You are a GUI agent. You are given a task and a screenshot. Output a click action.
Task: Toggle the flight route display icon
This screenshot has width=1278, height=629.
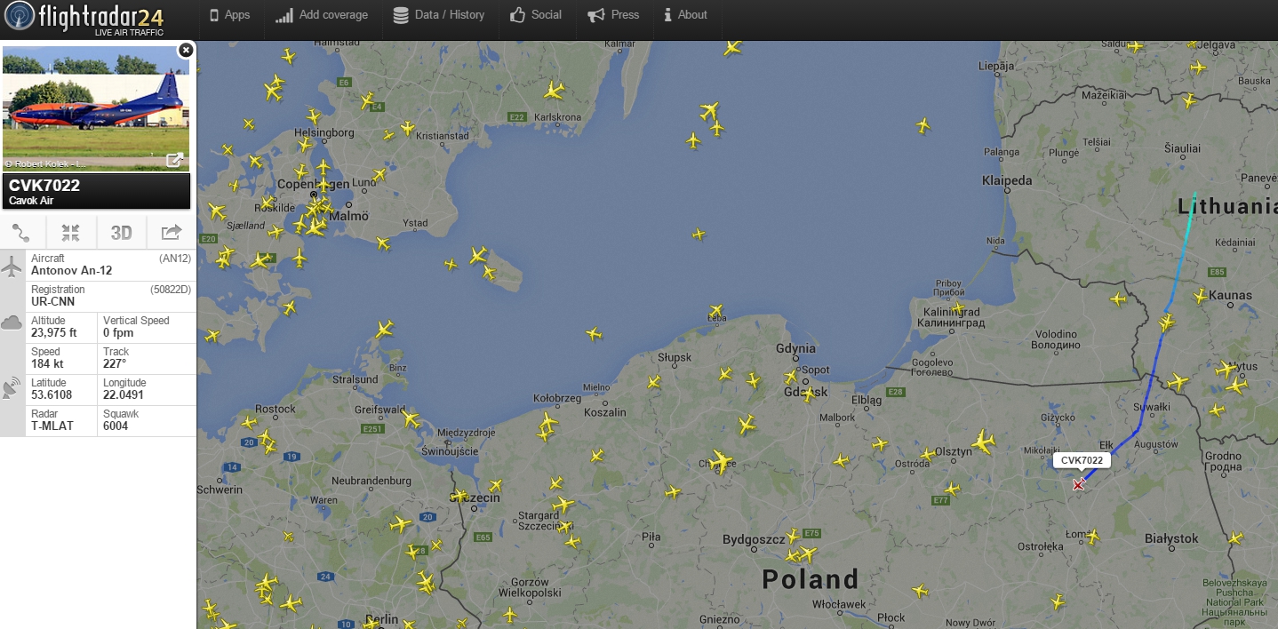tap(22, 233)
